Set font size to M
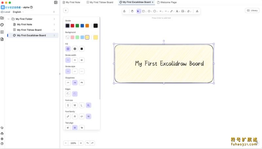The width and height of the screenshot is (262, 149). pos(75,105)
